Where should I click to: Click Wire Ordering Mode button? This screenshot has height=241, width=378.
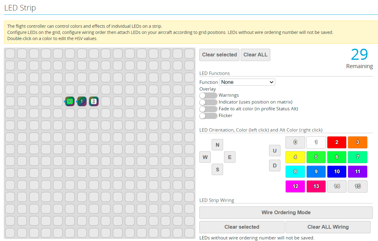pos(286,213)
